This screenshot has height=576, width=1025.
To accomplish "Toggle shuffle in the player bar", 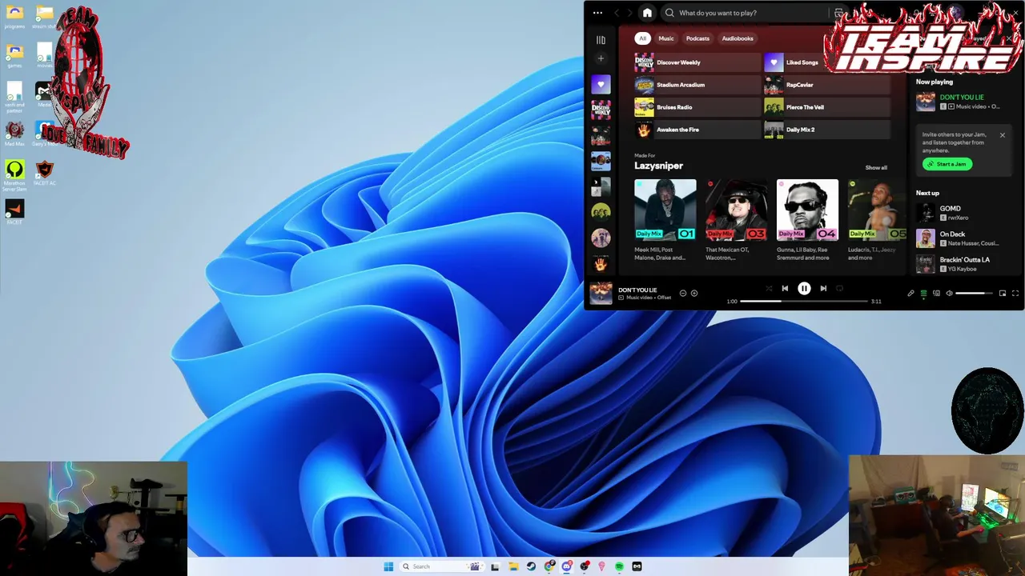I will (x=769, y=288).
